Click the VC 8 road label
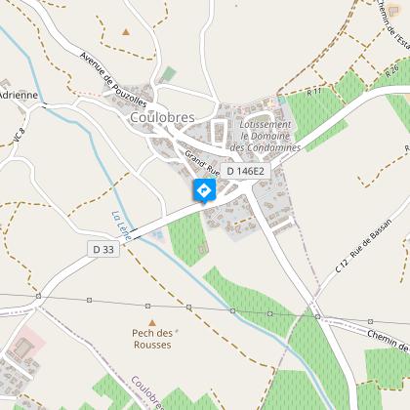 [20, 135]
